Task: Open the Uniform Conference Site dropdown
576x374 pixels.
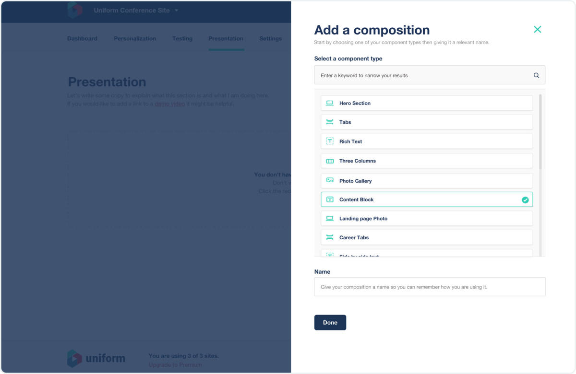Action: [136, 10]
